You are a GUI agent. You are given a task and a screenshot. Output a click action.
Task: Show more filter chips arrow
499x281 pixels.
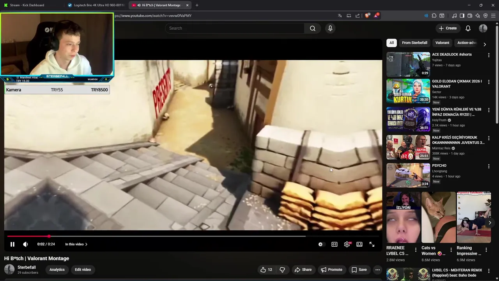pos(485,44)
